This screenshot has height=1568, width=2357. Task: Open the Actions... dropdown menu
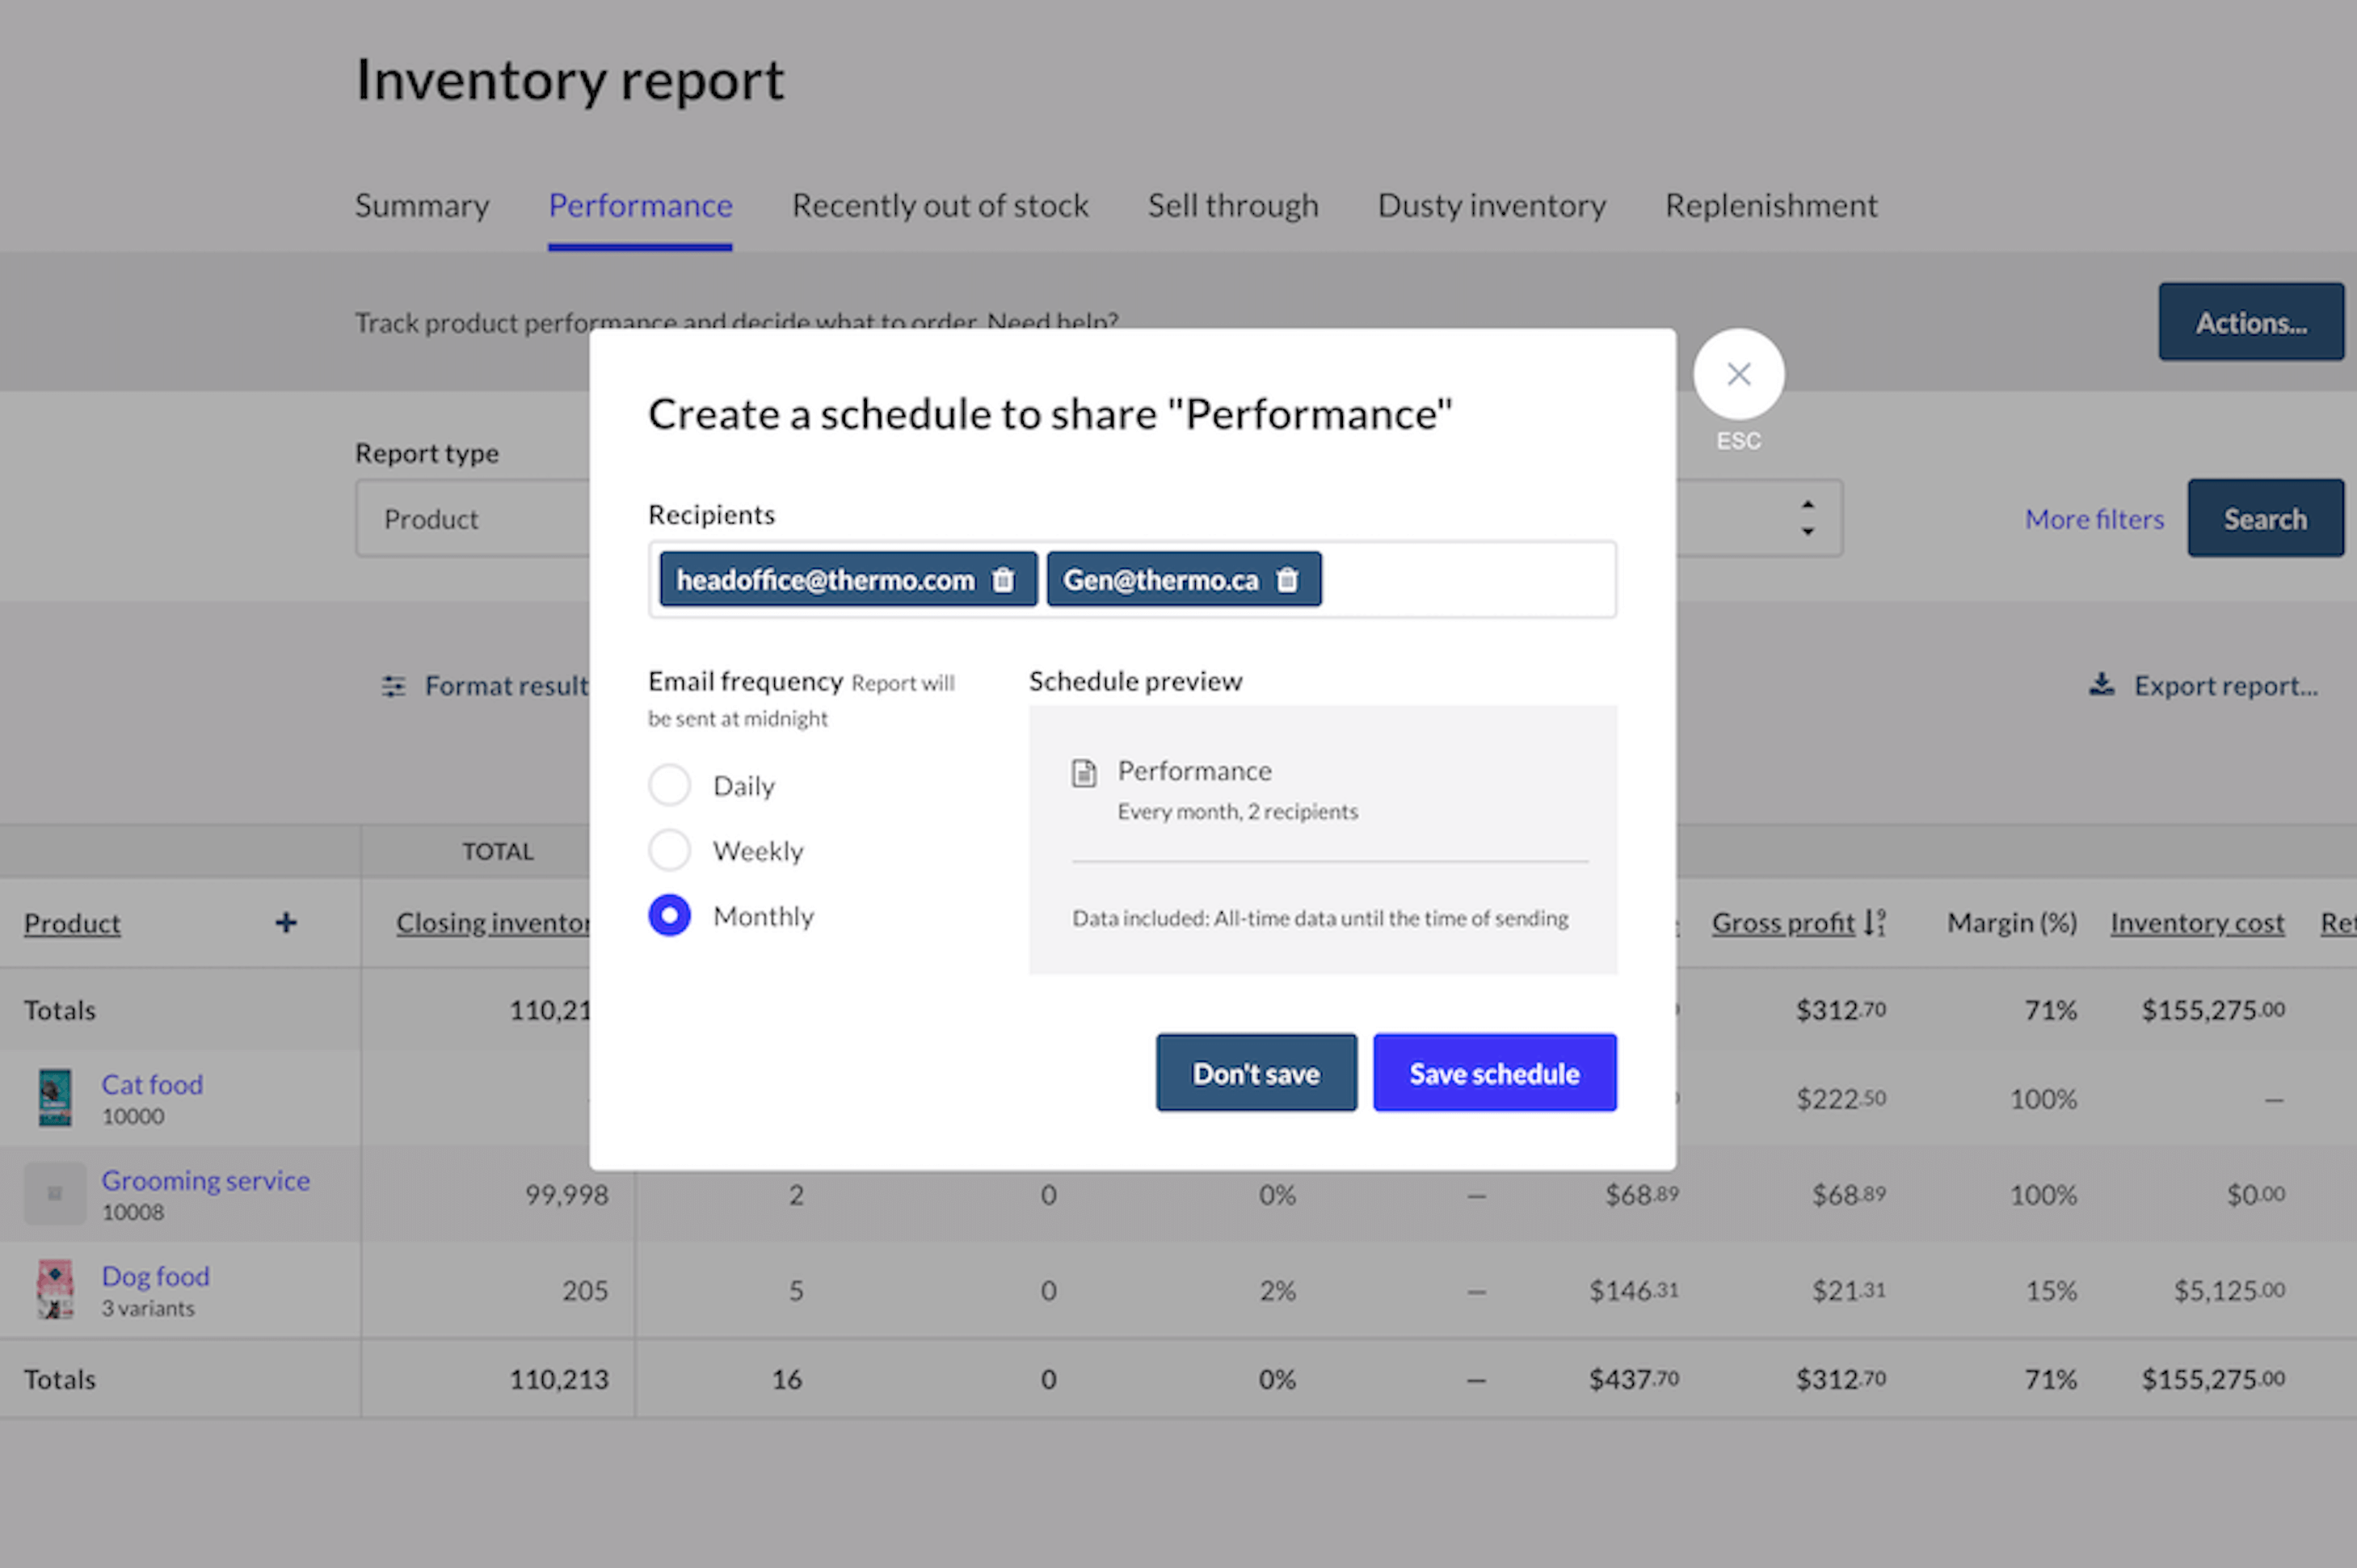point(2251,322)
